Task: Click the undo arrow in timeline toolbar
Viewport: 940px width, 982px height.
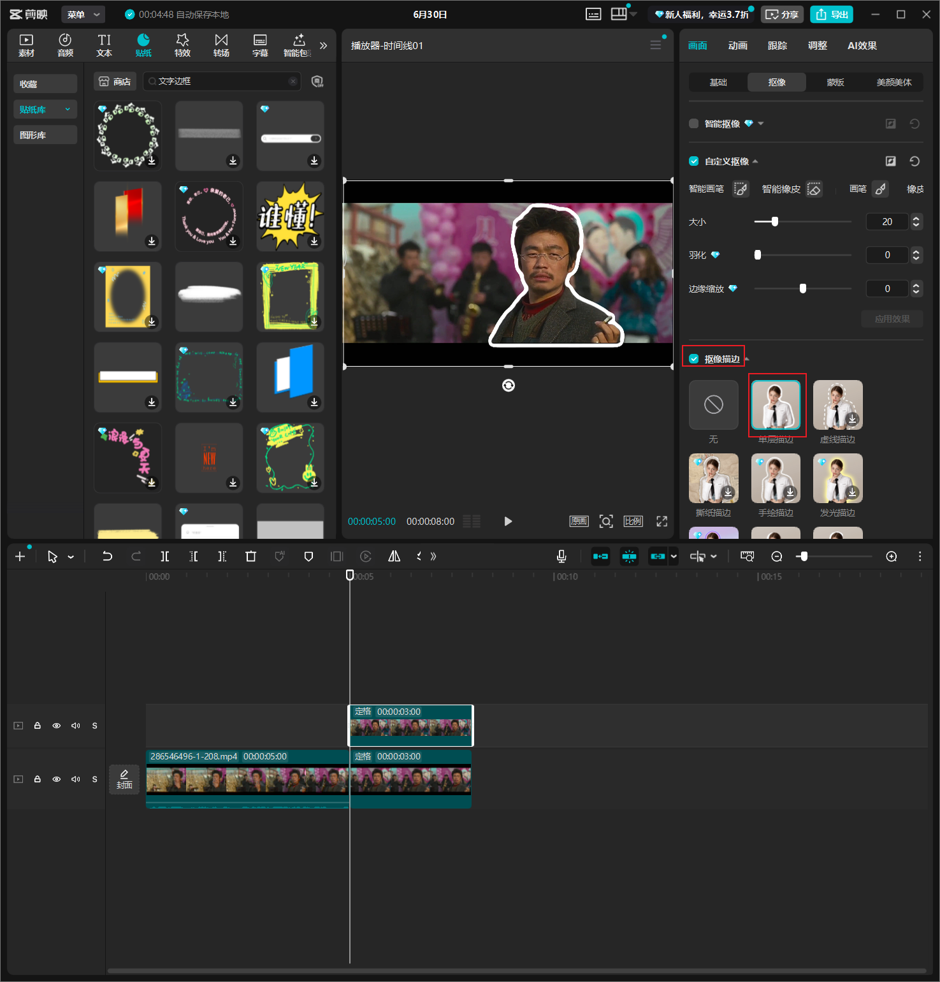Action: click(107, 556)
